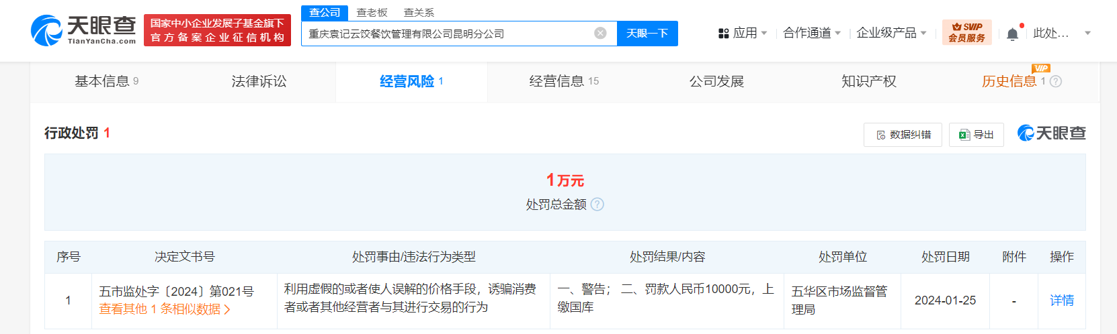1117x334 pixels.
Task: Expand the 合作通道 dropdown
Action: [x=812, y=33]
